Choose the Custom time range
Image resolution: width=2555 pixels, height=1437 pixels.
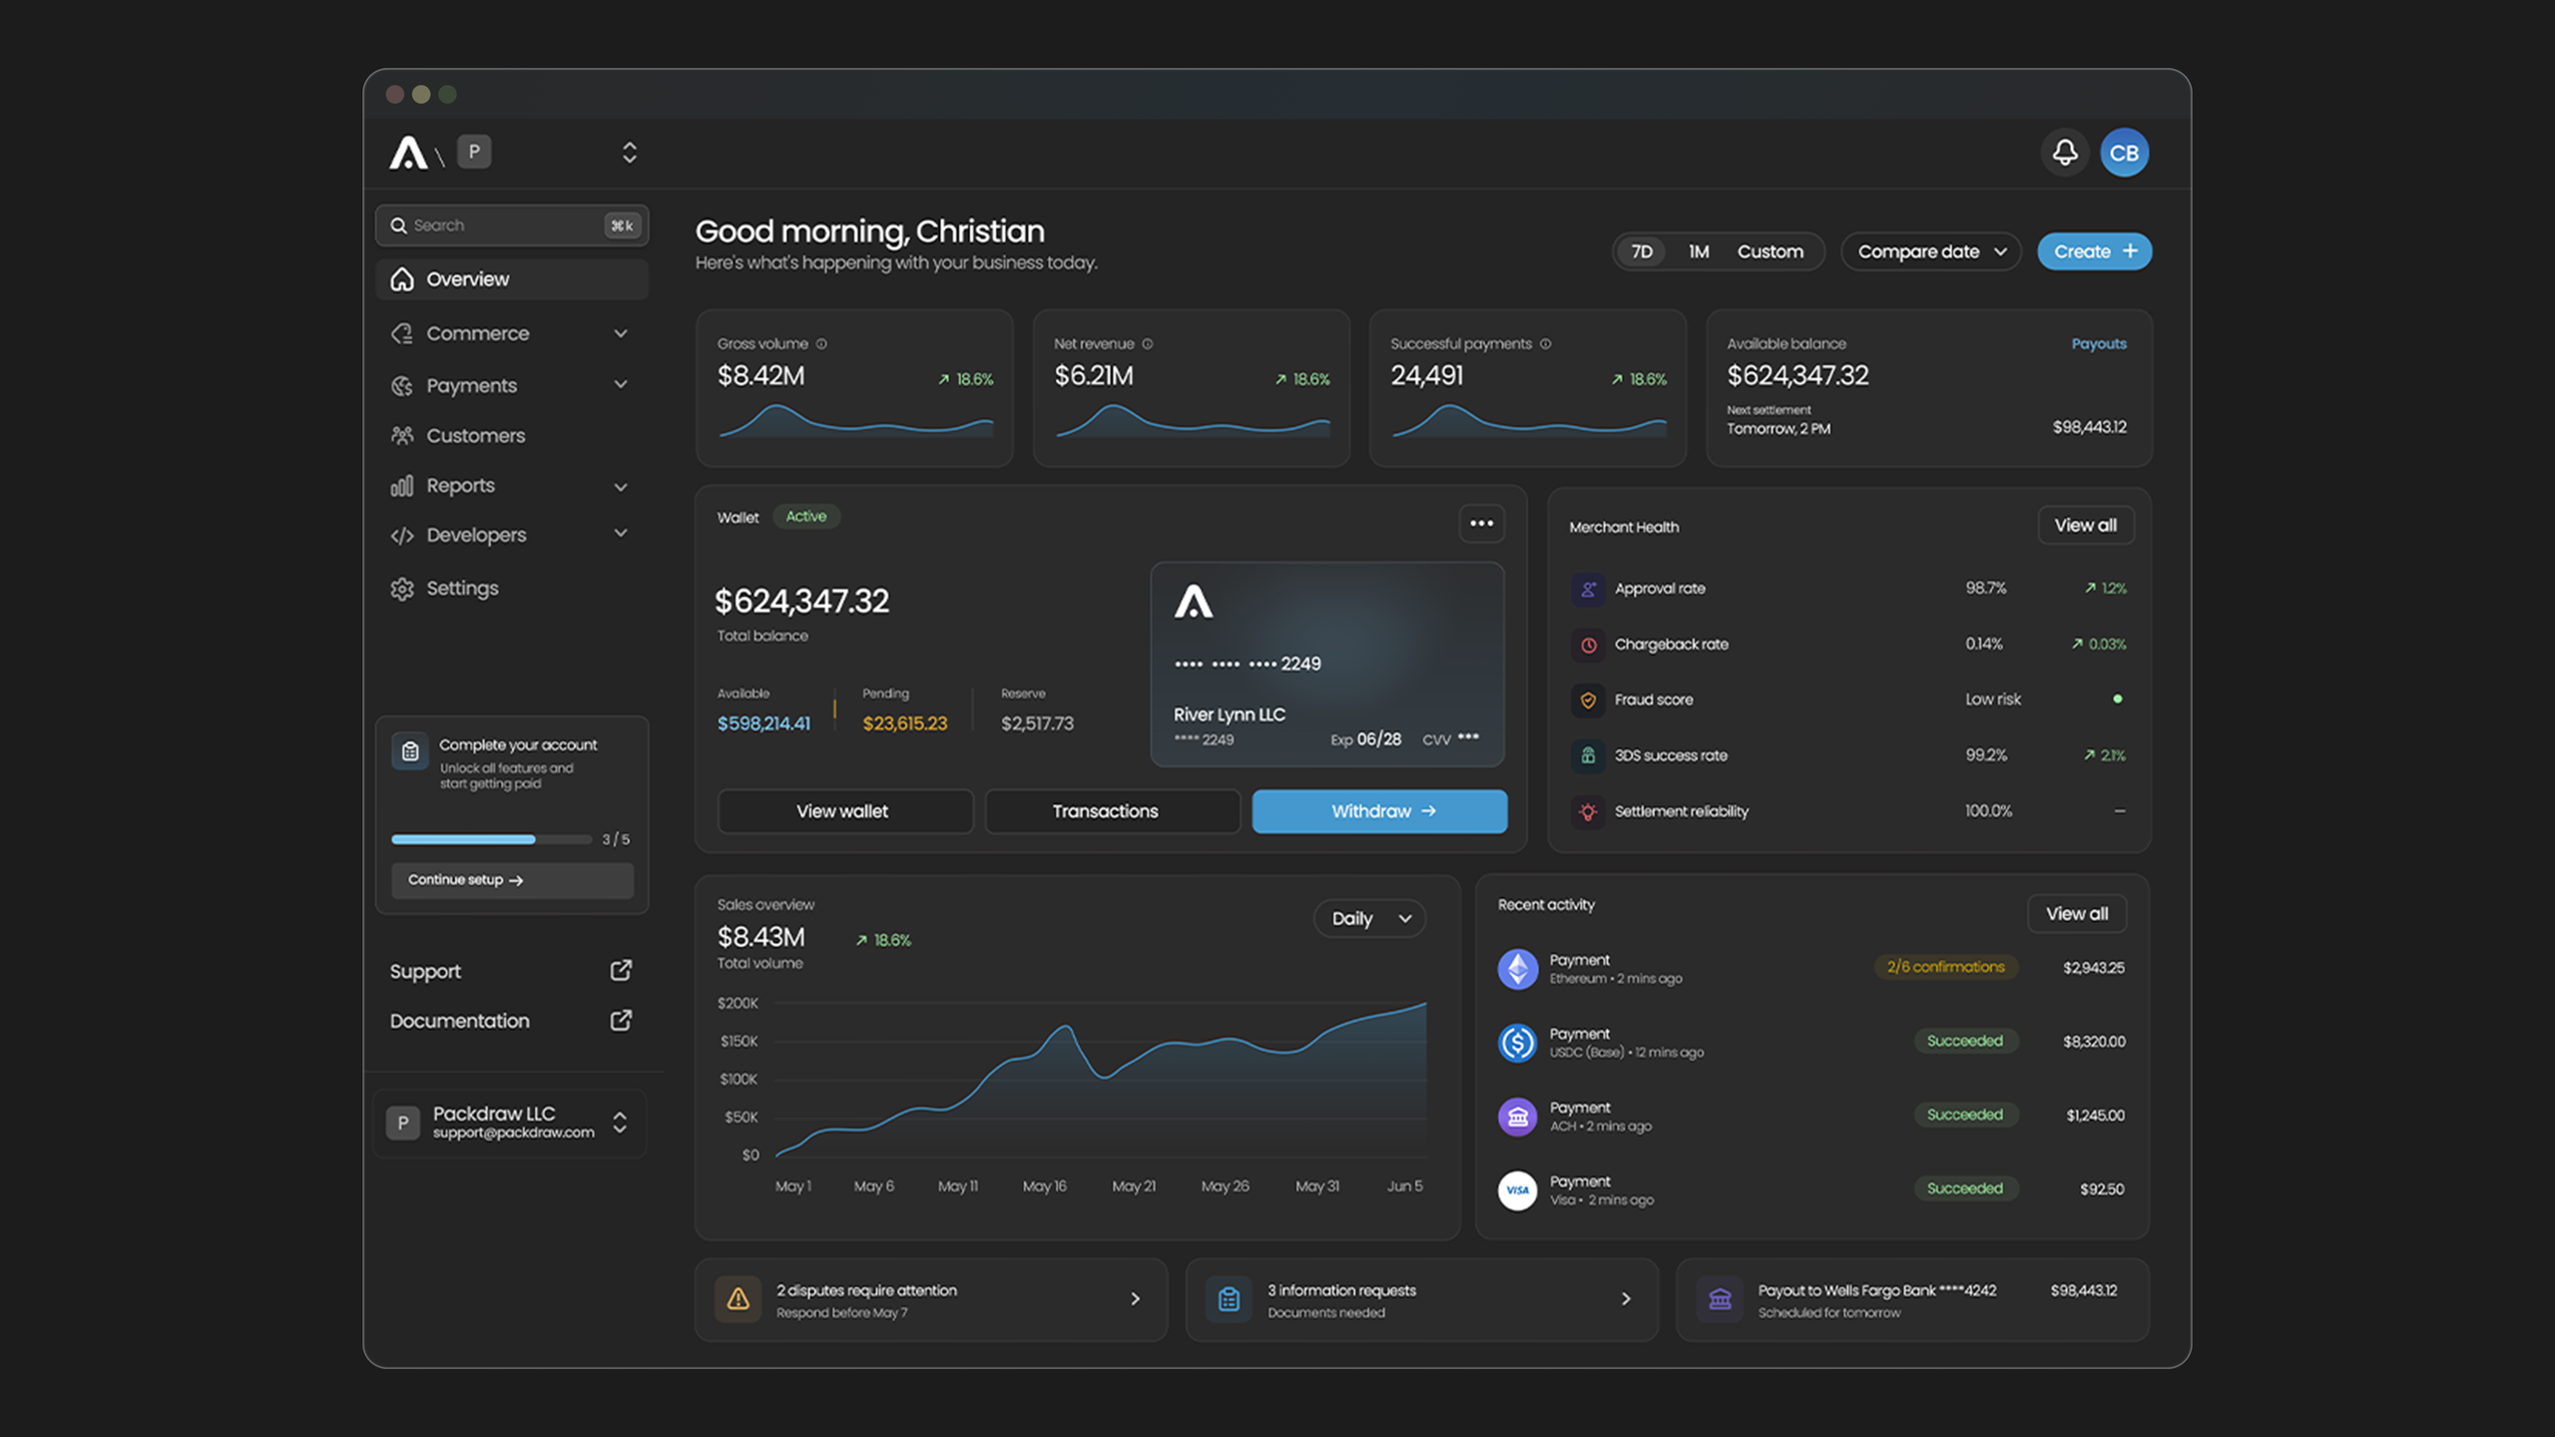1771,251
